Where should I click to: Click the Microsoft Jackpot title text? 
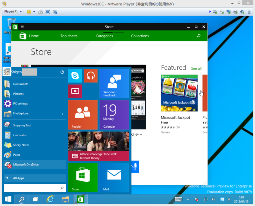pos(175,117)
